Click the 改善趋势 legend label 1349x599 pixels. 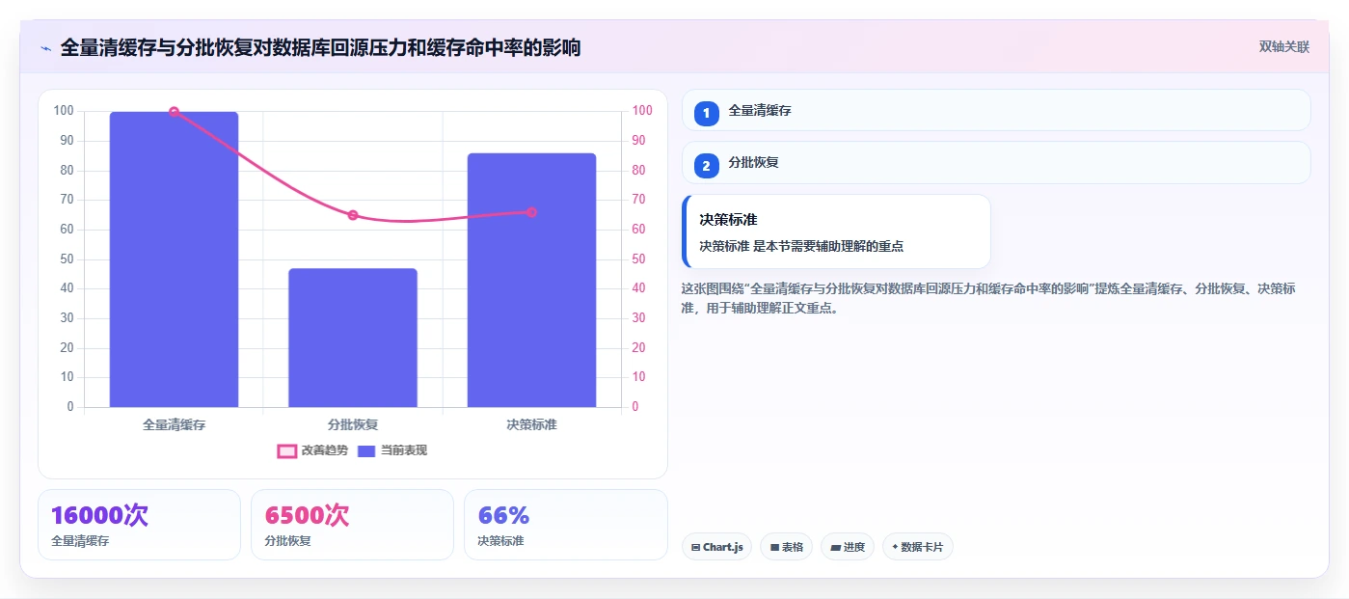point(325,450)
